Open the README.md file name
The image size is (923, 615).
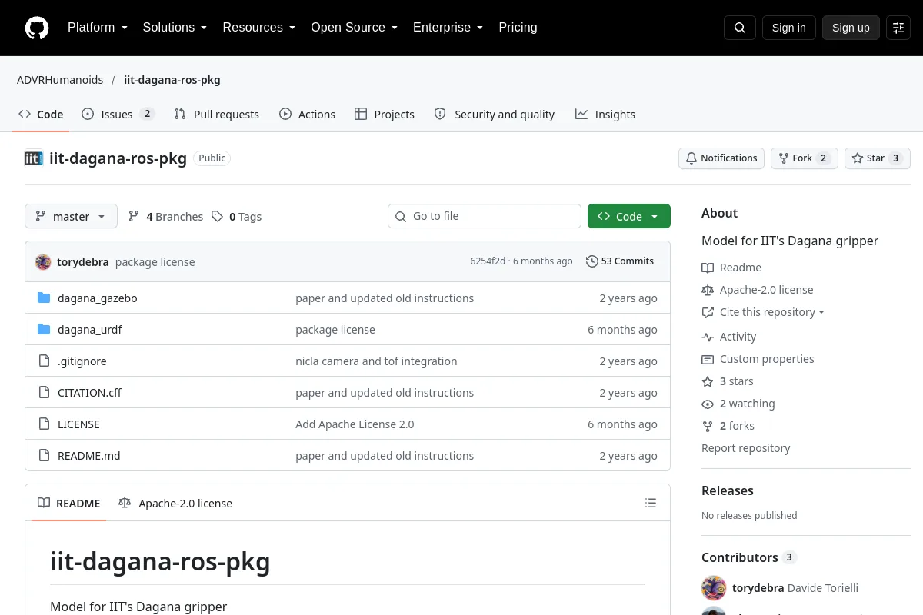[89, 456]
